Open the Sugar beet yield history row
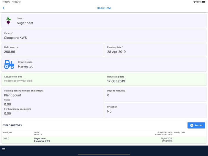Viewport: 208px width, 156px height. (104, 140)
